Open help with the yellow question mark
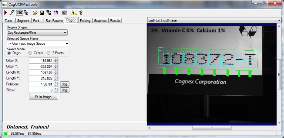Image resolution: width=284 pixels, height=138 pixels. click(81, 13)
